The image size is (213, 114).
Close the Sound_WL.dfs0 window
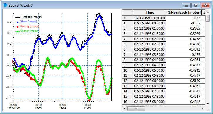(205, 6)
